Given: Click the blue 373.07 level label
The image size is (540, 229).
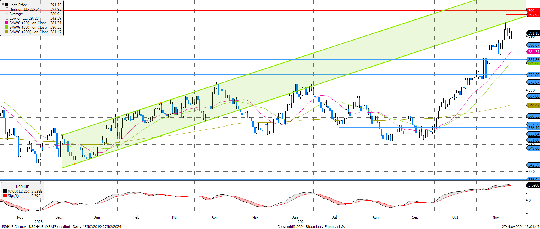Looking at the screenshot, I should coord(533,82).
